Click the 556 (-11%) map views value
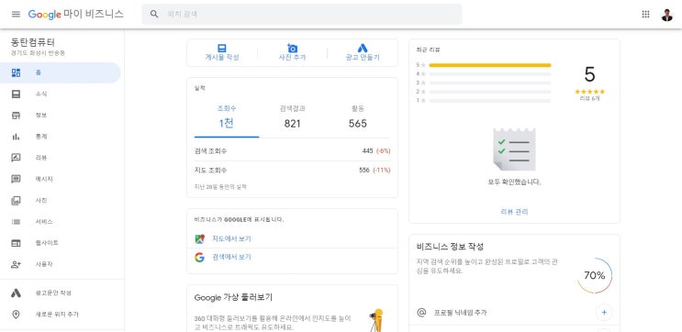The image size is (682, 332). tap(375, 170)
